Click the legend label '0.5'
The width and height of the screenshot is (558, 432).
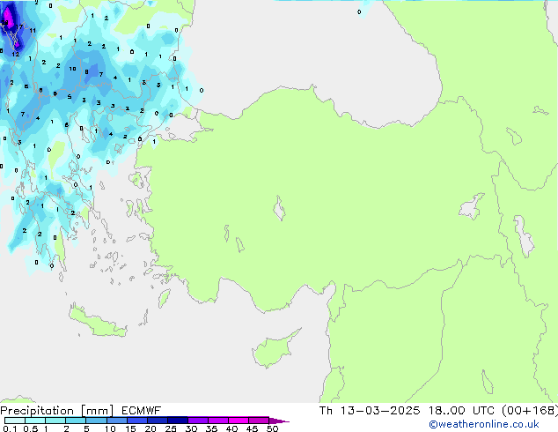(x=31, y=428)
